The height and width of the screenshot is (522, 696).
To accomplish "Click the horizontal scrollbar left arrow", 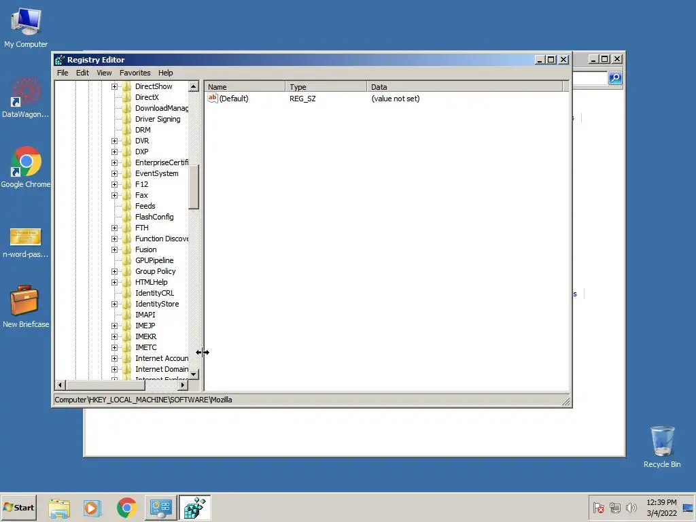I will point(60,385).
